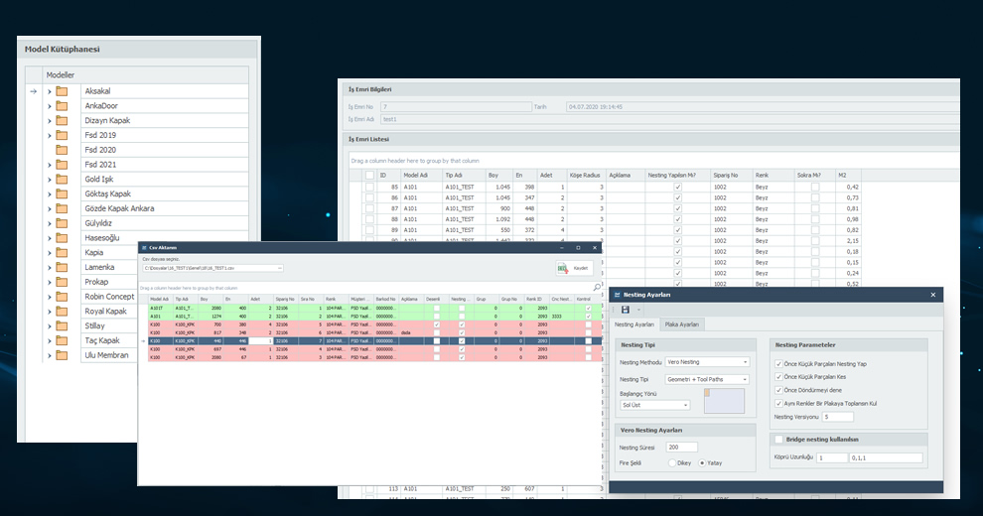Select the ID 88 row in İş Emri Listesi
This screenshot has width=983, height=516.
(x=612, y=219)
